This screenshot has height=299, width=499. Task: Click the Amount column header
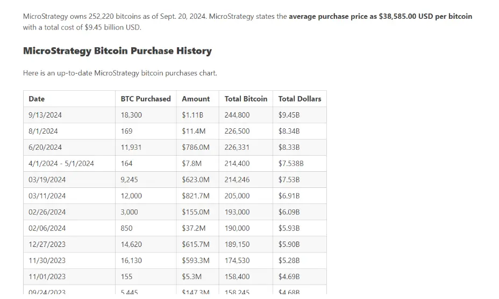pyautogui.click(x=196, y=99)
